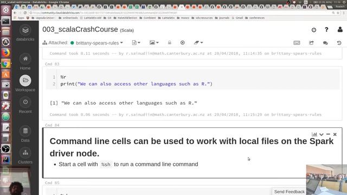Open the moocs bookmark folder
The width and height of the screenshot is (347, 195).
coord(183,18)
